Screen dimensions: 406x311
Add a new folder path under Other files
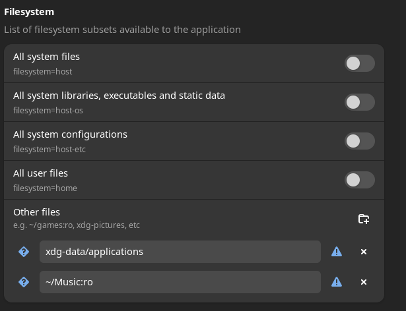pos(363,219)
